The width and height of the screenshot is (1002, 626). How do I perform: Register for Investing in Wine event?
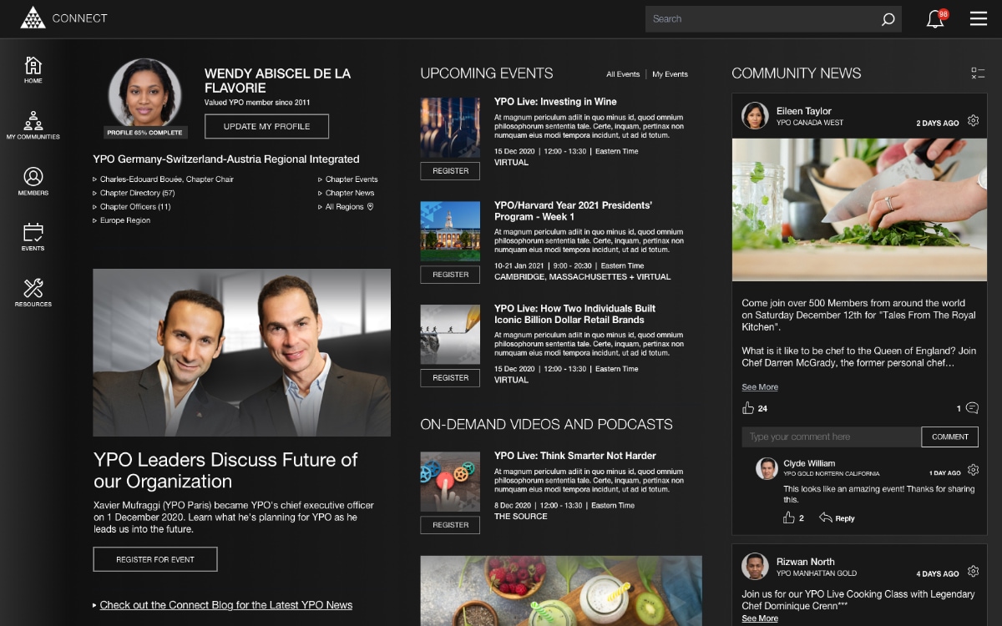point(450,171)
